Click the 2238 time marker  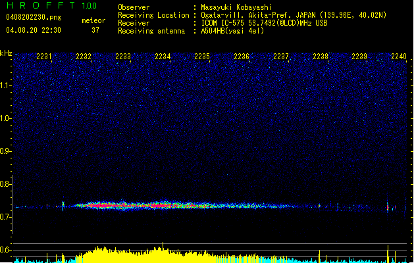[x=321, y=57]
